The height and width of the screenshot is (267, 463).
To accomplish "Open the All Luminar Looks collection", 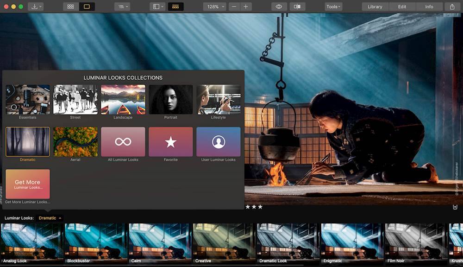I will tap(123, 142).
